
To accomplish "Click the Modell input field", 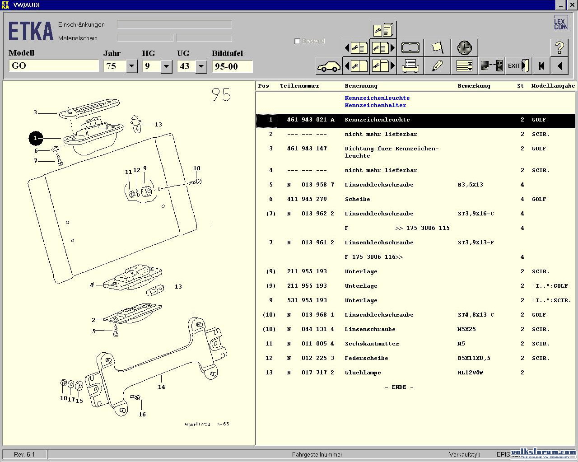I will click(54, 66).
